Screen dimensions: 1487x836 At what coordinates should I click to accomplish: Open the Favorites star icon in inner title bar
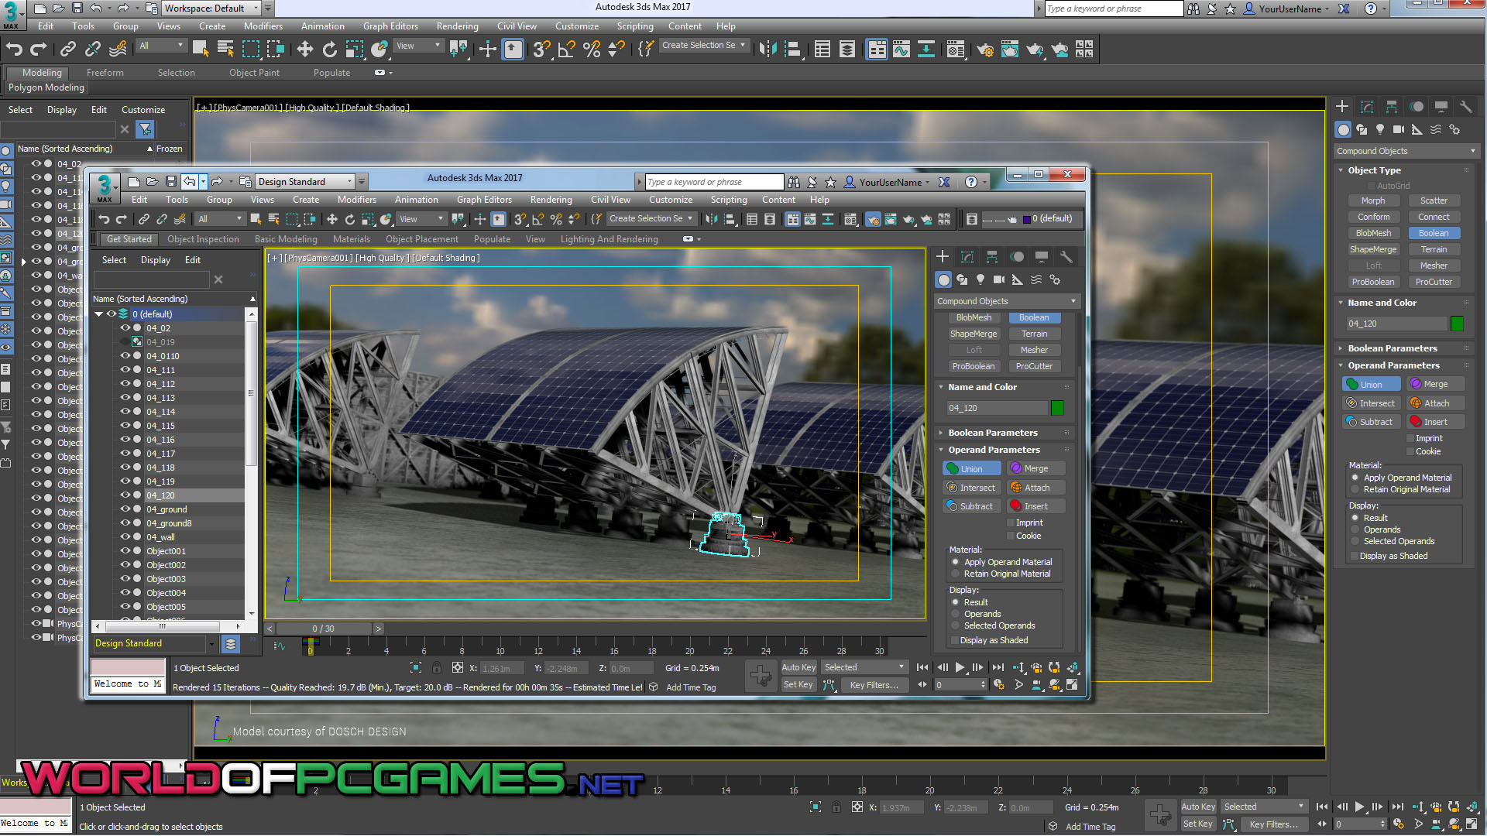click(830, 182)
